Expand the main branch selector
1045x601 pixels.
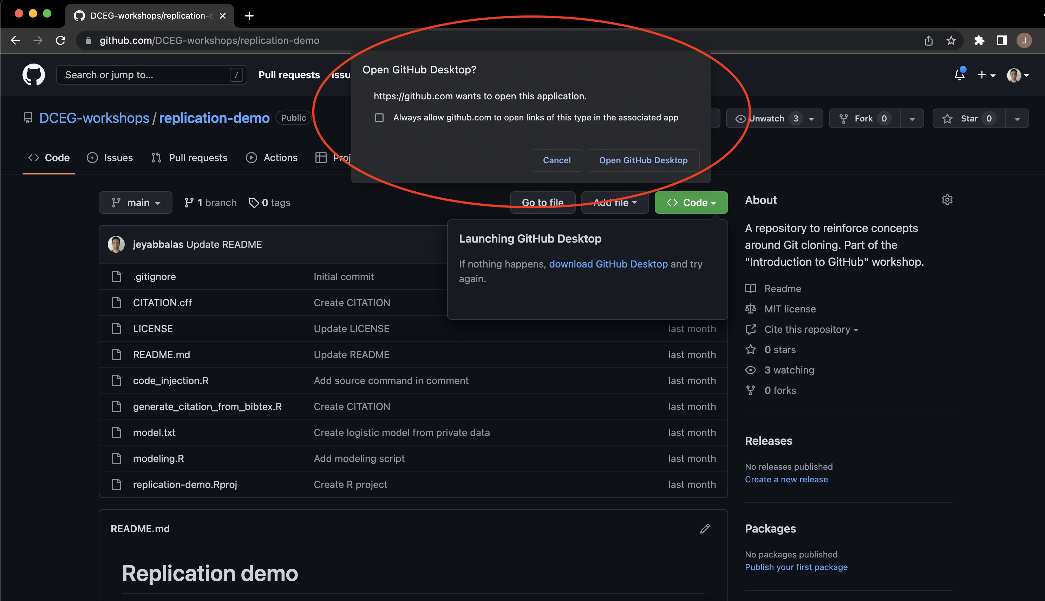136,203
